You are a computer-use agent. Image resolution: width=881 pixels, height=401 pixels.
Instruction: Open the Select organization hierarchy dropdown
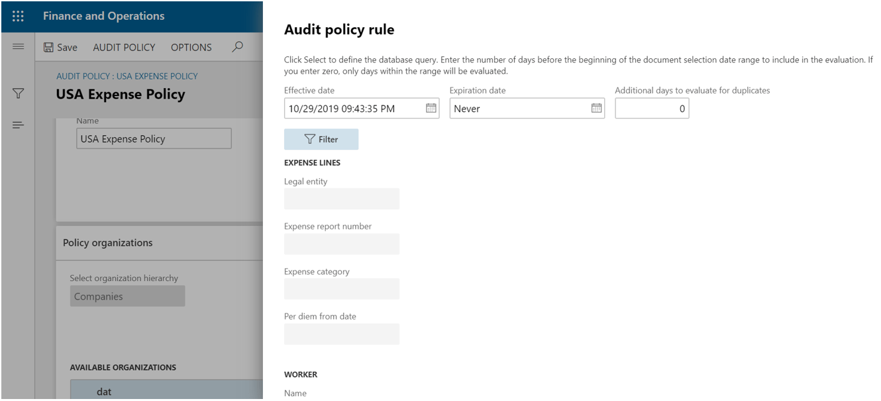click(x=127, y=296)
